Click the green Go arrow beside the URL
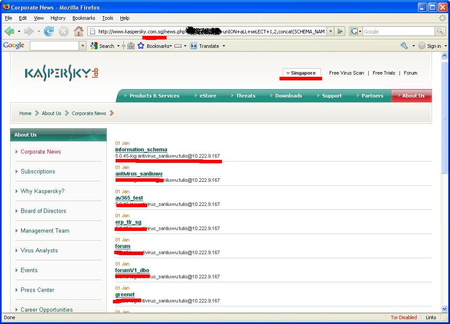 click(x=340, y=31)
